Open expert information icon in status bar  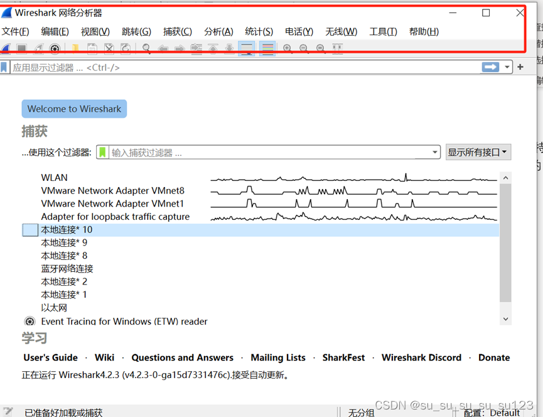click(x=7, y=412)
